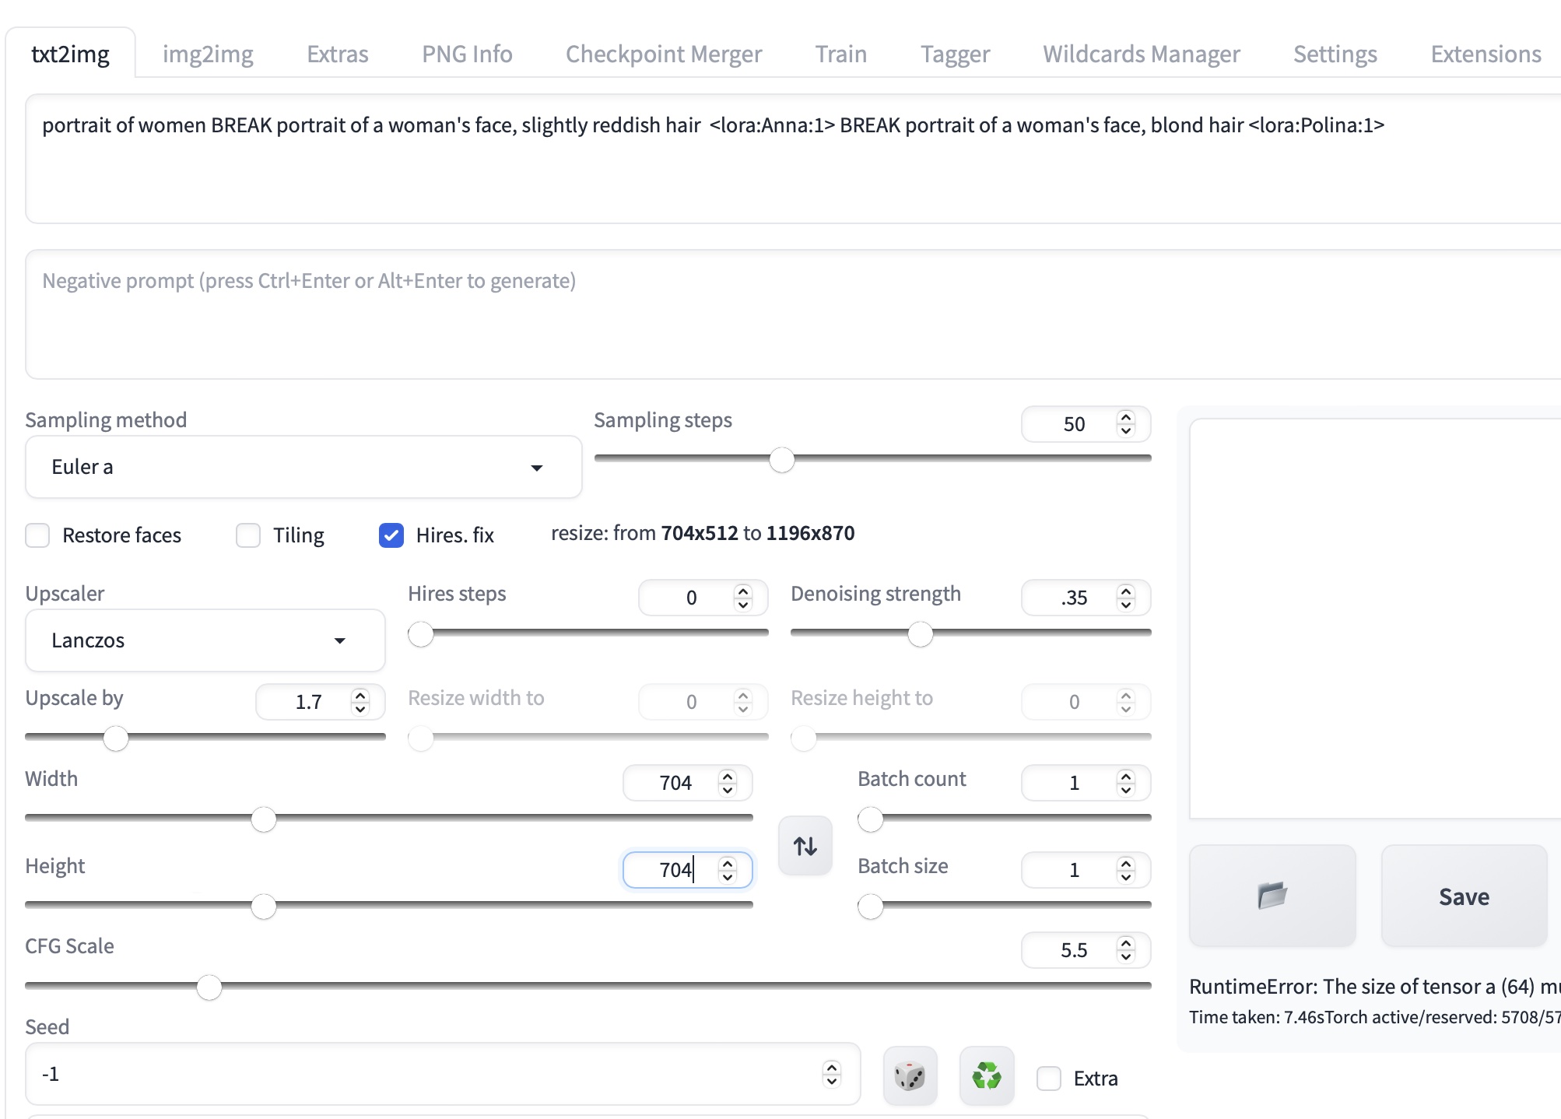Open the Sampling method dropdown showing Euler a

click(x=303, y=467)
